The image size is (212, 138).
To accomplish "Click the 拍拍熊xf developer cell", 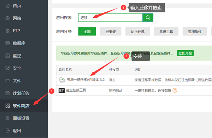I will tap(116, 90).
